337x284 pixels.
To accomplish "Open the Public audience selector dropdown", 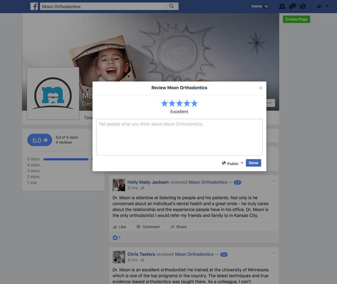I will 242,163.
